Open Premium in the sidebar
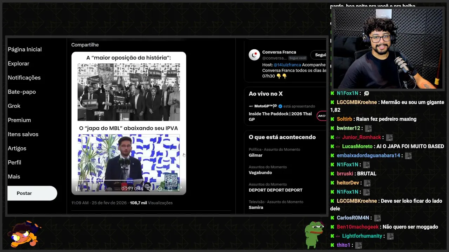Image resolution: width=449 pixels, height=252 pixels. [19, 120]
